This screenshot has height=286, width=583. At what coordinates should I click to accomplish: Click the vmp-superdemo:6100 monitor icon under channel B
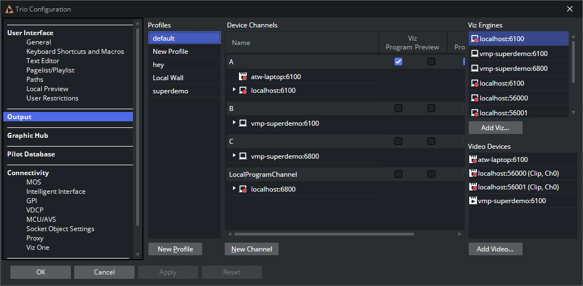coord(243,124)
